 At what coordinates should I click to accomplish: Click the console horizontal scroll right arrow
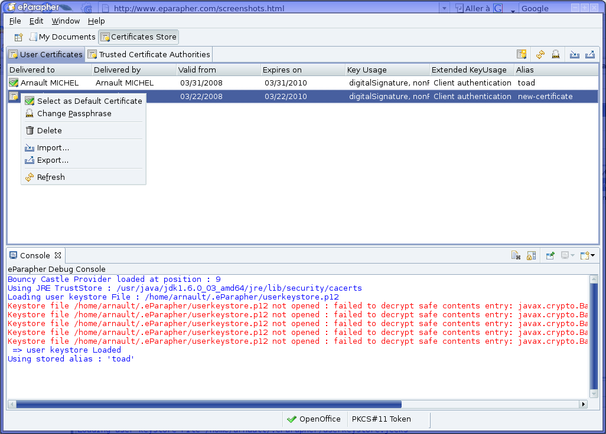[584, 405]
